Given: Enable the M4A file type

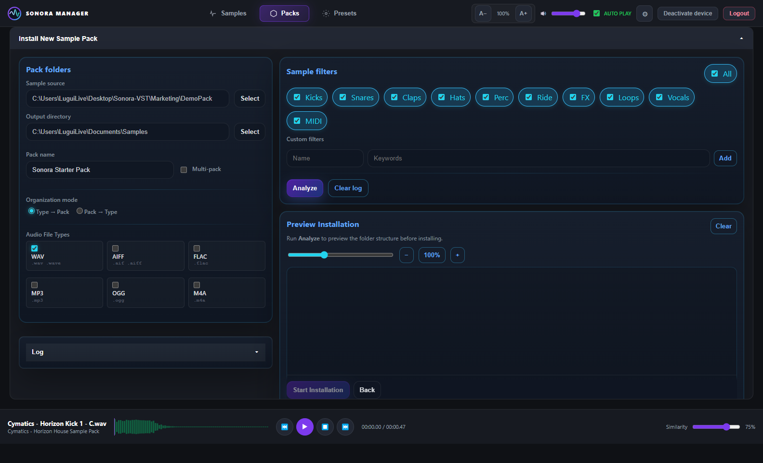Looking at the screenshot, I should click(x=197, y=285).
